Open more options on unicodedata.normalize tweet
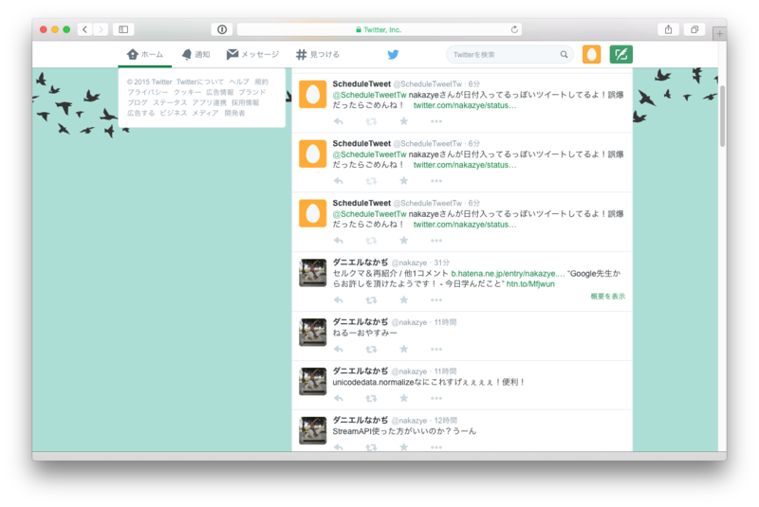 (436, 399)
